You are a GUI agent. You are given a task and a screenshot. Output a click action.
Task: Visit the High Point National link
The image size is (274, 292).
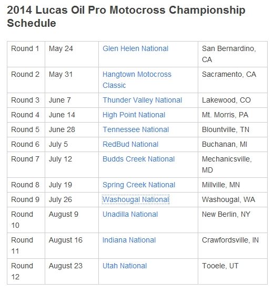tap(134, 115)
